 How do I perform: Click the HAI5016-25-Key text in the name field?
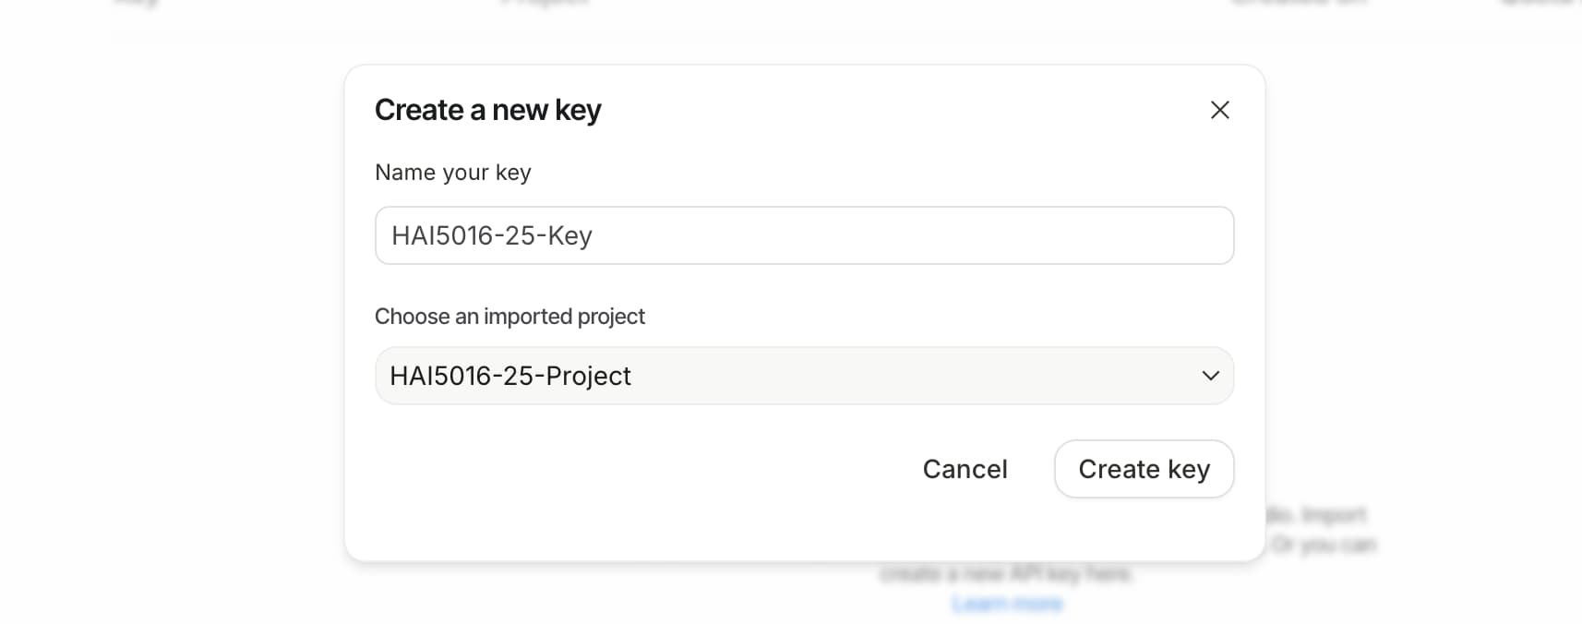(x=492, y=236)
